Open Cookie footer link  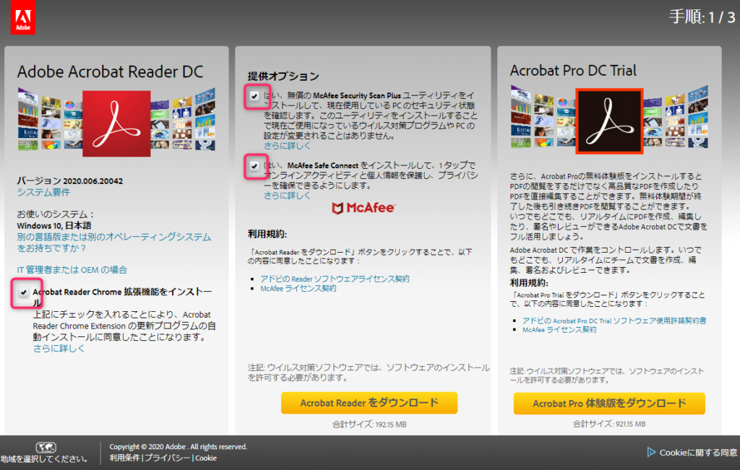point(206,458)
